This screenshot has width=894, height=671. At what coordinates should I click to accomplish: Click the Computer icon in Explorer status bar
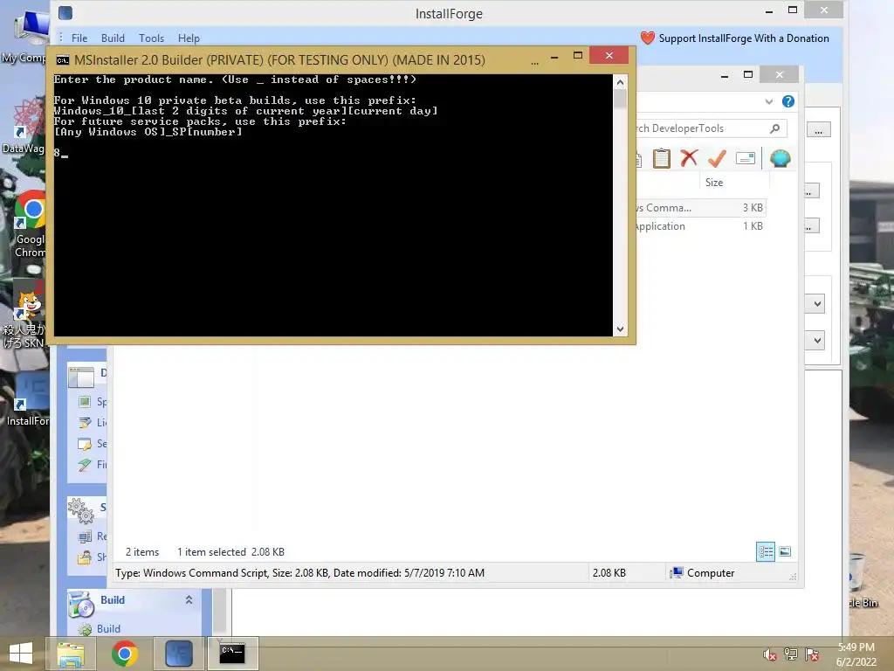tap(677, 573)
